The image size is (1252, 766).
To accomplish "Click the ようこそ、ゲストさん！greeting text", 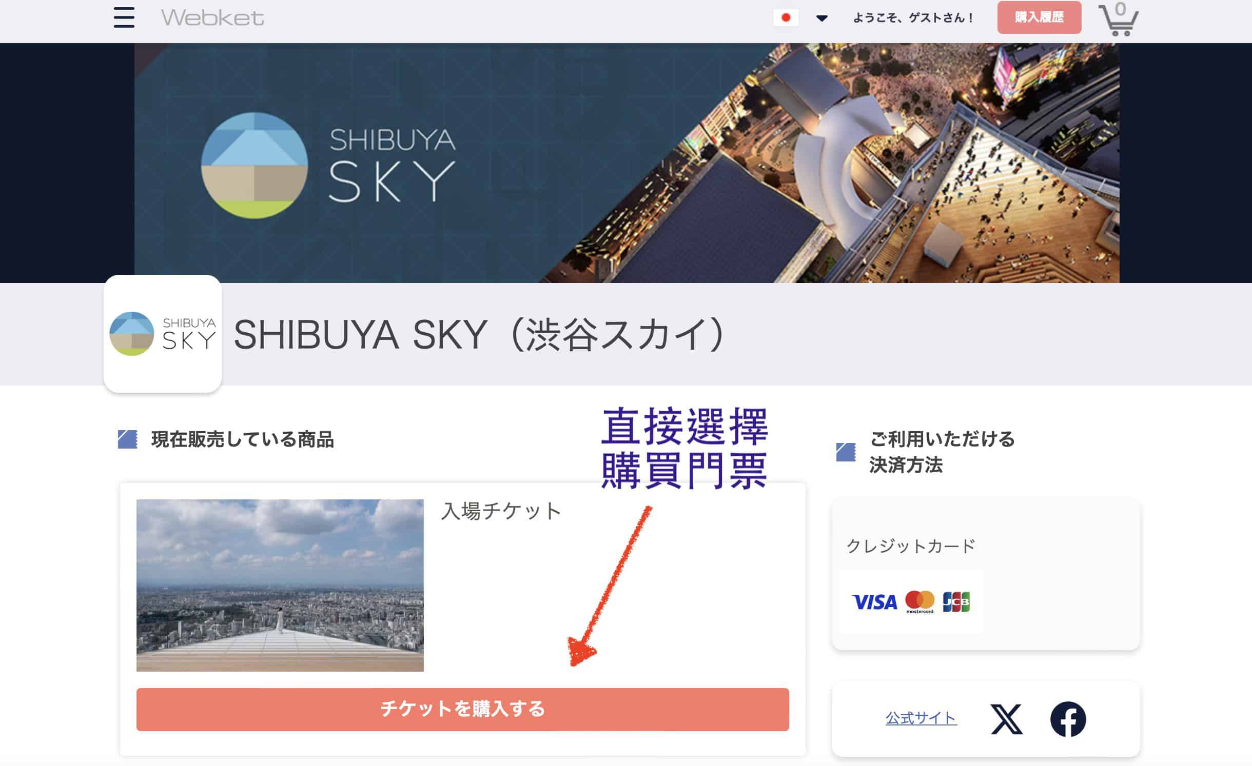I will coord(913,18).
